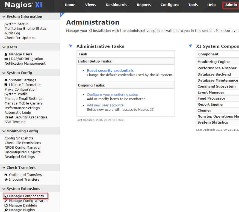Open the Tools menu
The width and height of the screenshot is (239, 212).
193,5
